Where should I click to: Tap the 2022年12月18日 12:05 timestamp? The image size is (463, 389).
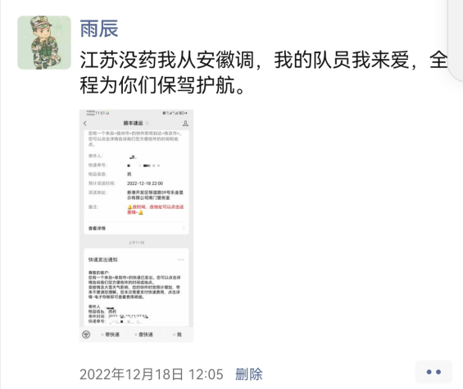point(152,374)
